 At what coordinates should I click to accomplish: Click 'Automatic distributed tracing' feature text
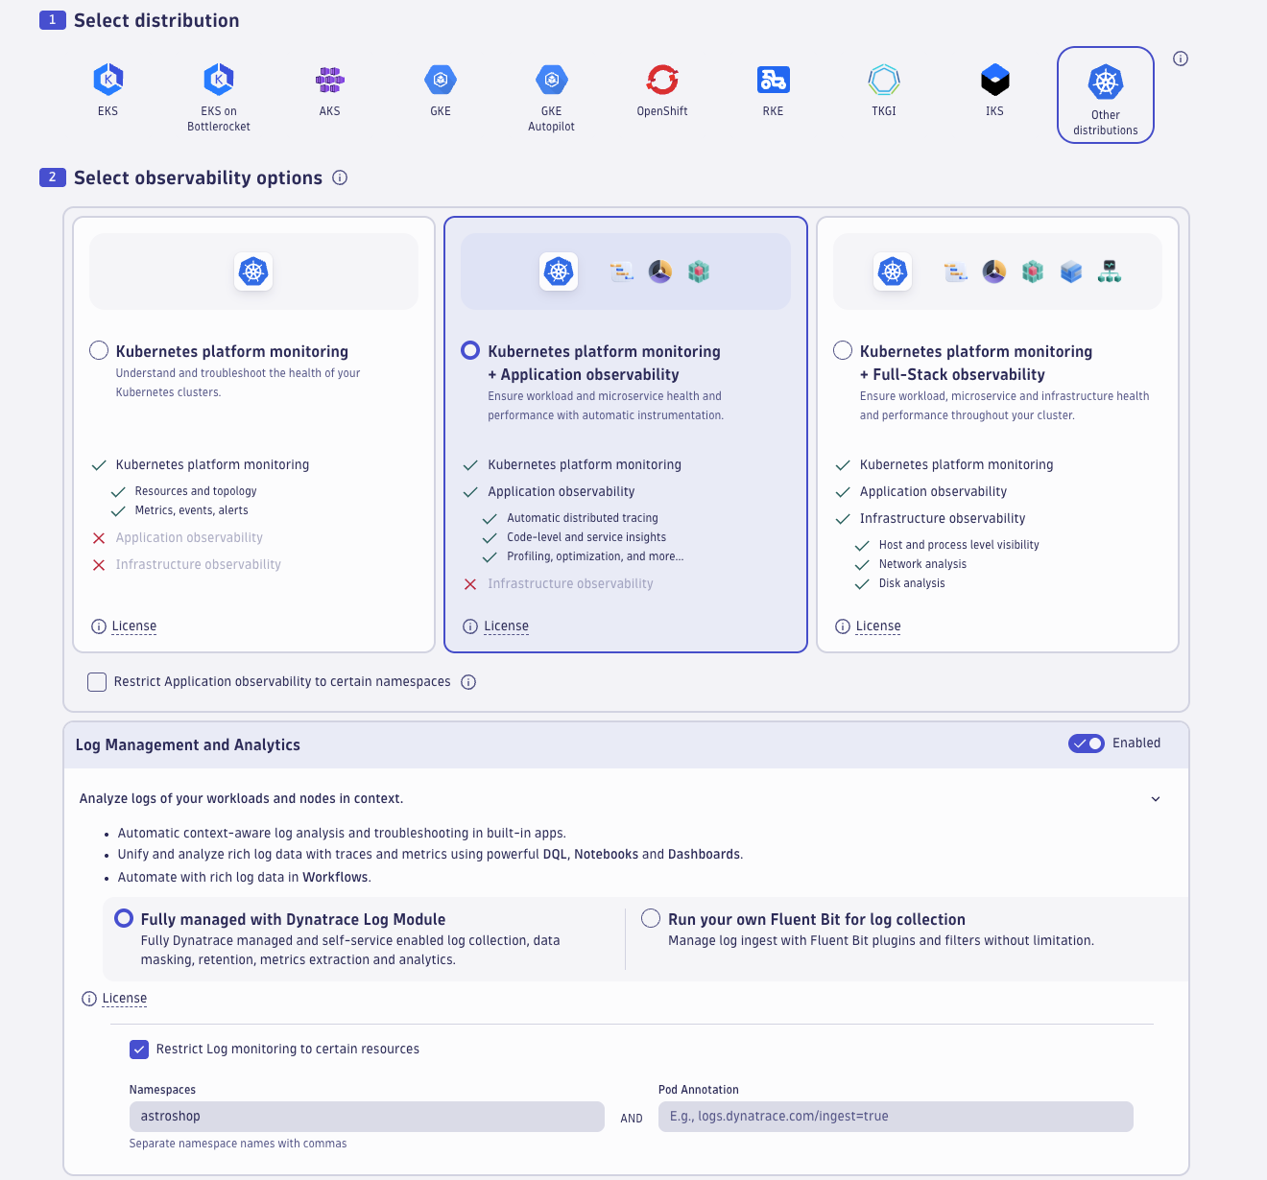583,518
